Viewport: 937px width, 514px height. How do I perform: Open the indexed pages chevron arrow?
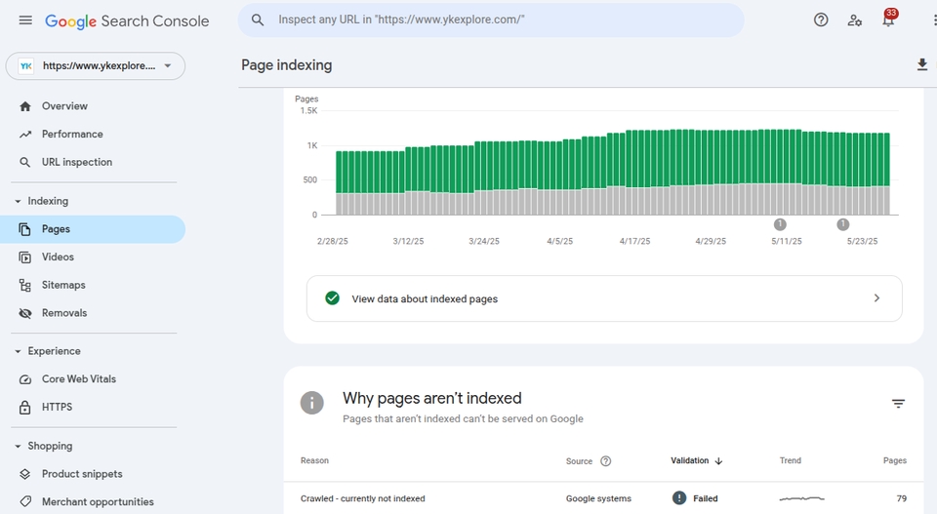click(x=876, y=297)
